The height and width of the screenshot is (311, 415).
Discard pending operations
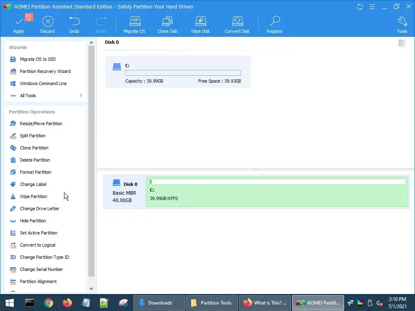pyautogui.click(x=48, y=25)
